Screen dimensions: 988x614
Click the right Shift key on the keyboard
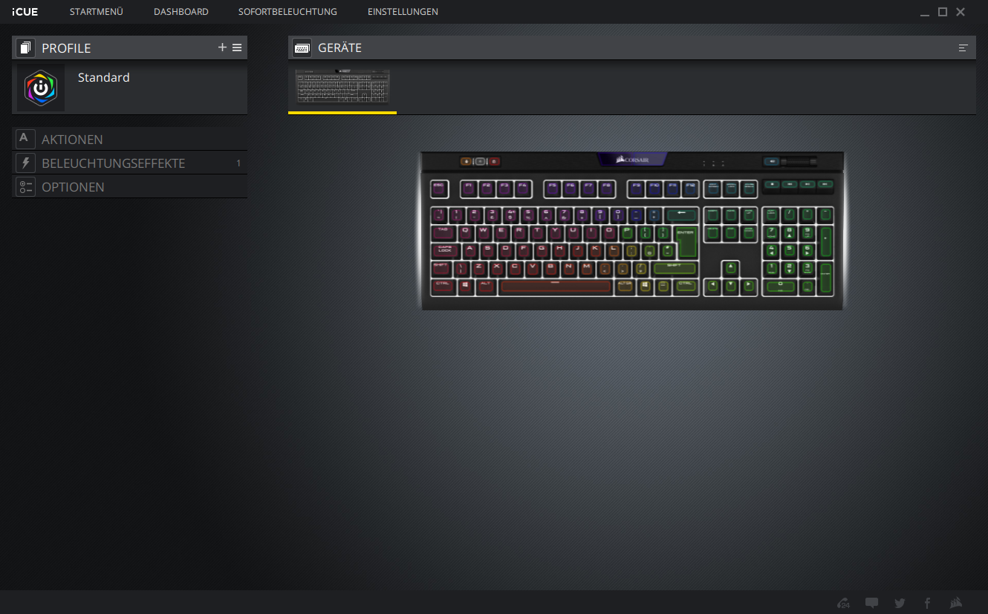coord(675,268)
